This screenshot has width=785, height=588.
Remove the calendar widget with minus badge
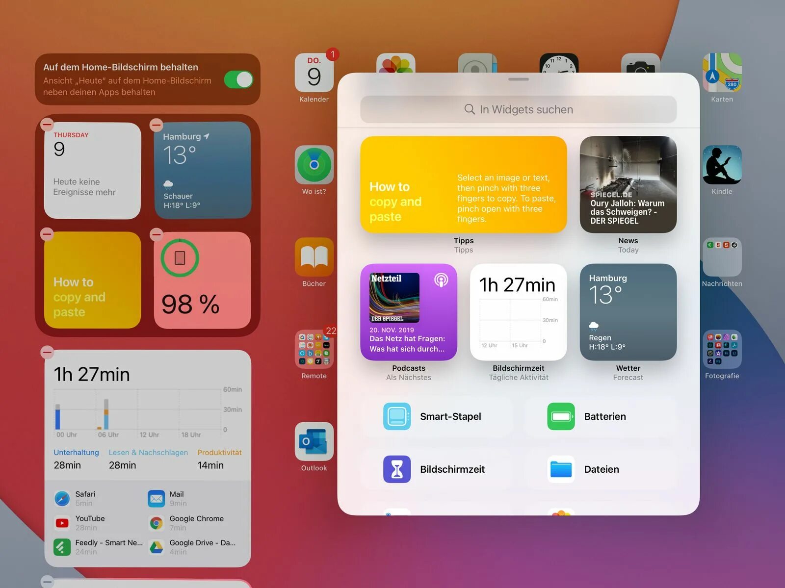coord(47,125)
